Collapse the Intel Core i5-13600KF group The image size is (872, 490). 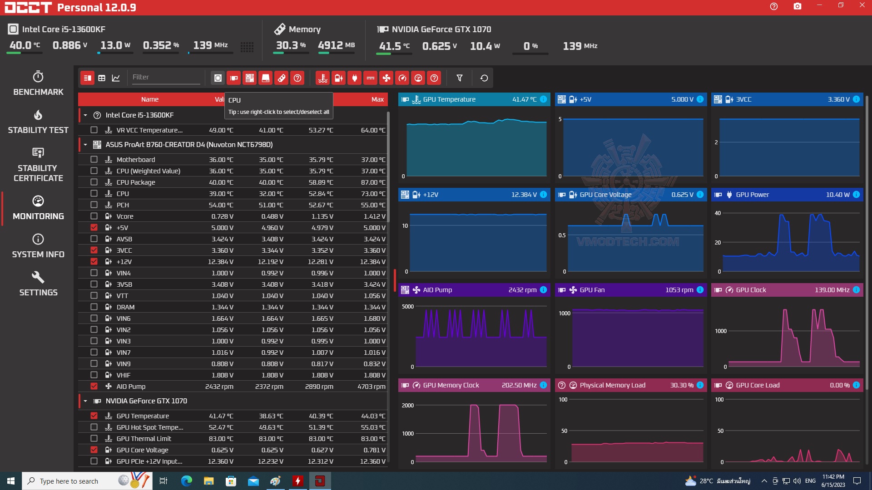85,115
